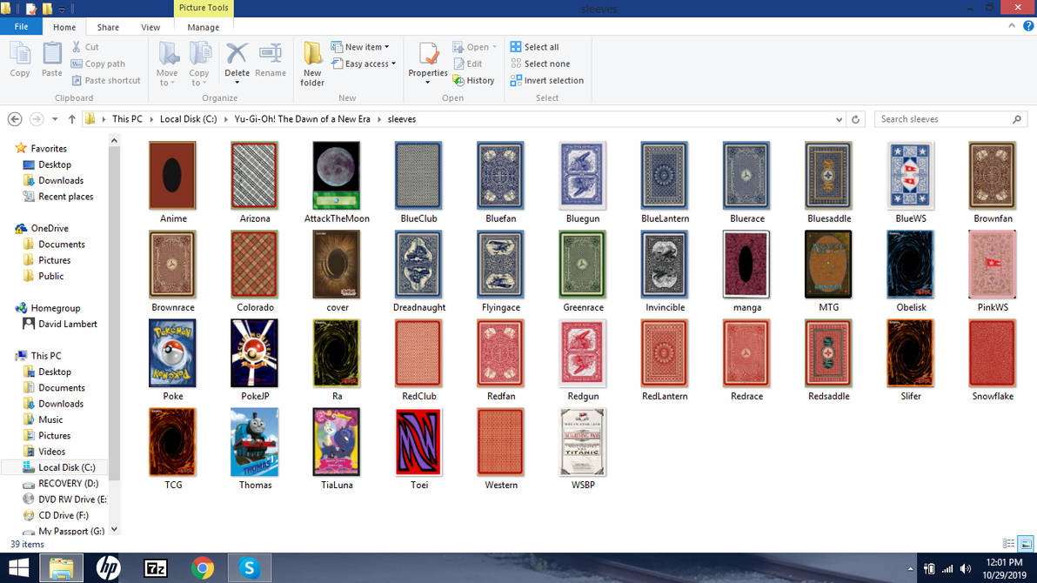Open Downloads under Favorites
The height and width of the screenshot is (583, 1037).
pos(61,181)
